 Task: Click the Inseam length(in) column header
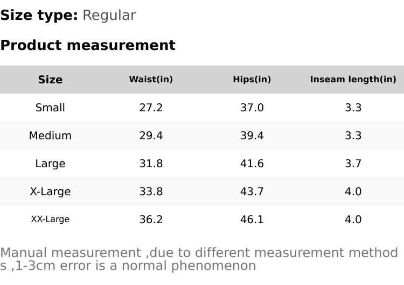coord(353,80)
